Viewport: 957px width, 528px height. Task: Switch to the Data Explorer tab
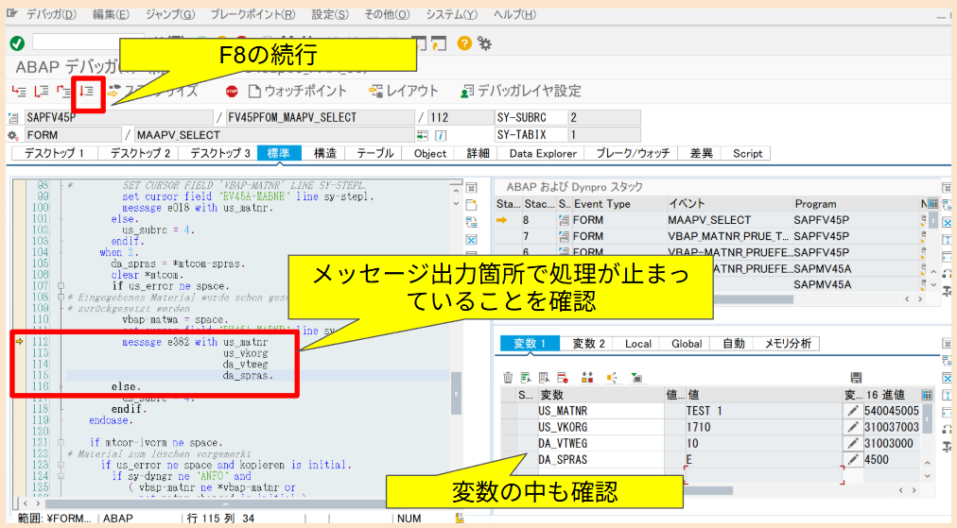[543, 153]
